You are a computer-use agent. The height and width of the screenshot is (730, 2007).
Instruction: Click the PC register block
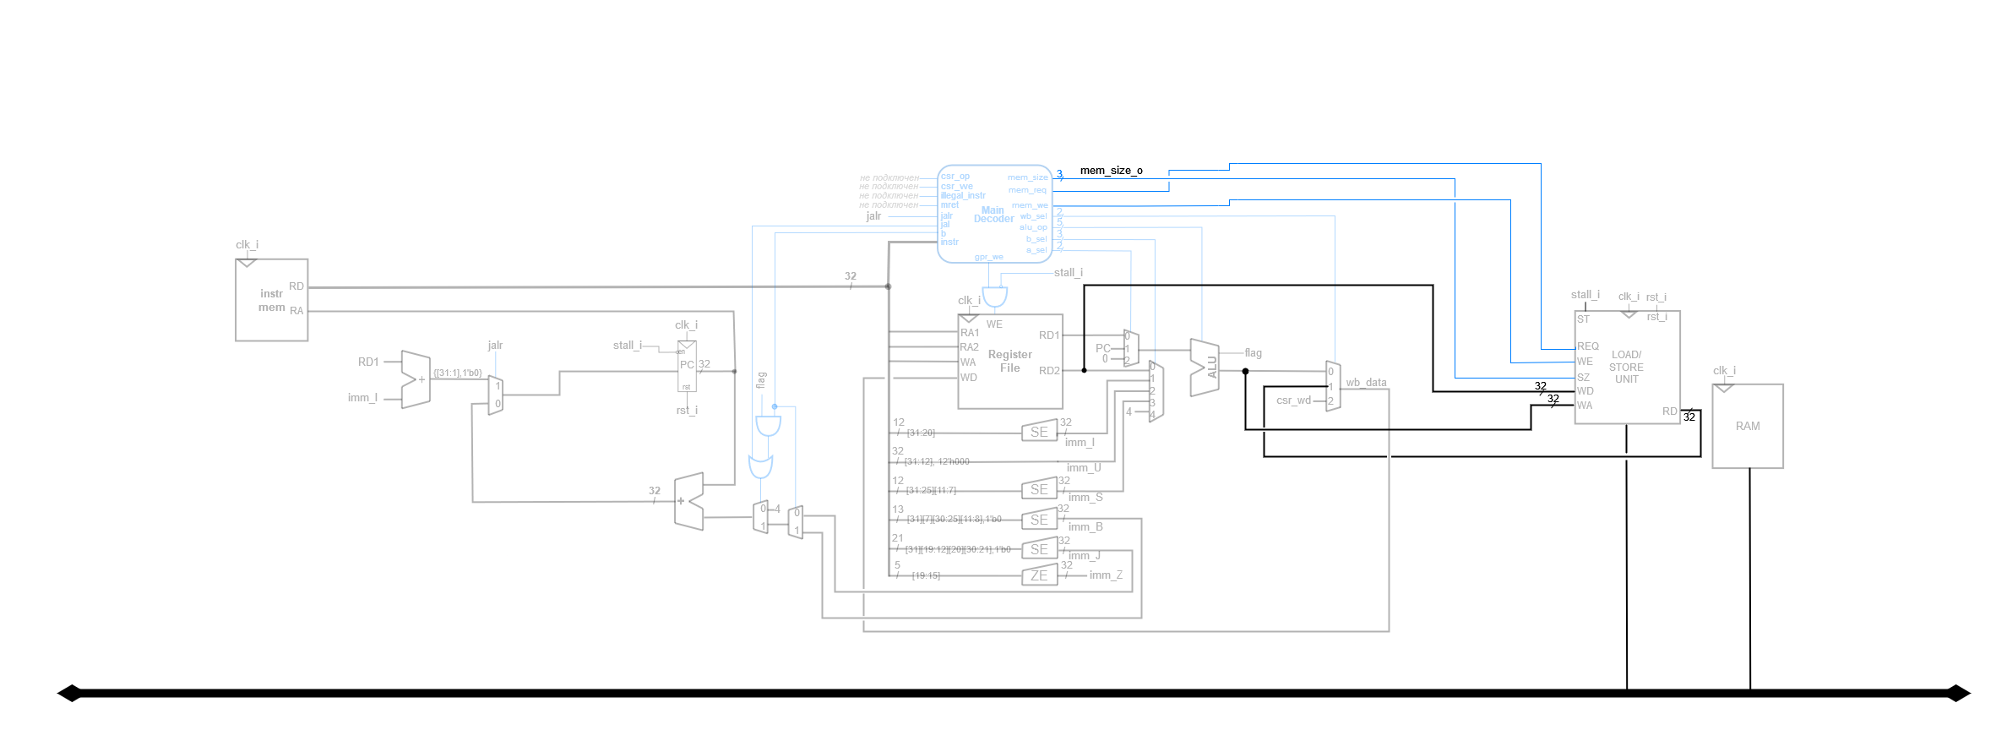pyautogui.click(x=687, y=366)
